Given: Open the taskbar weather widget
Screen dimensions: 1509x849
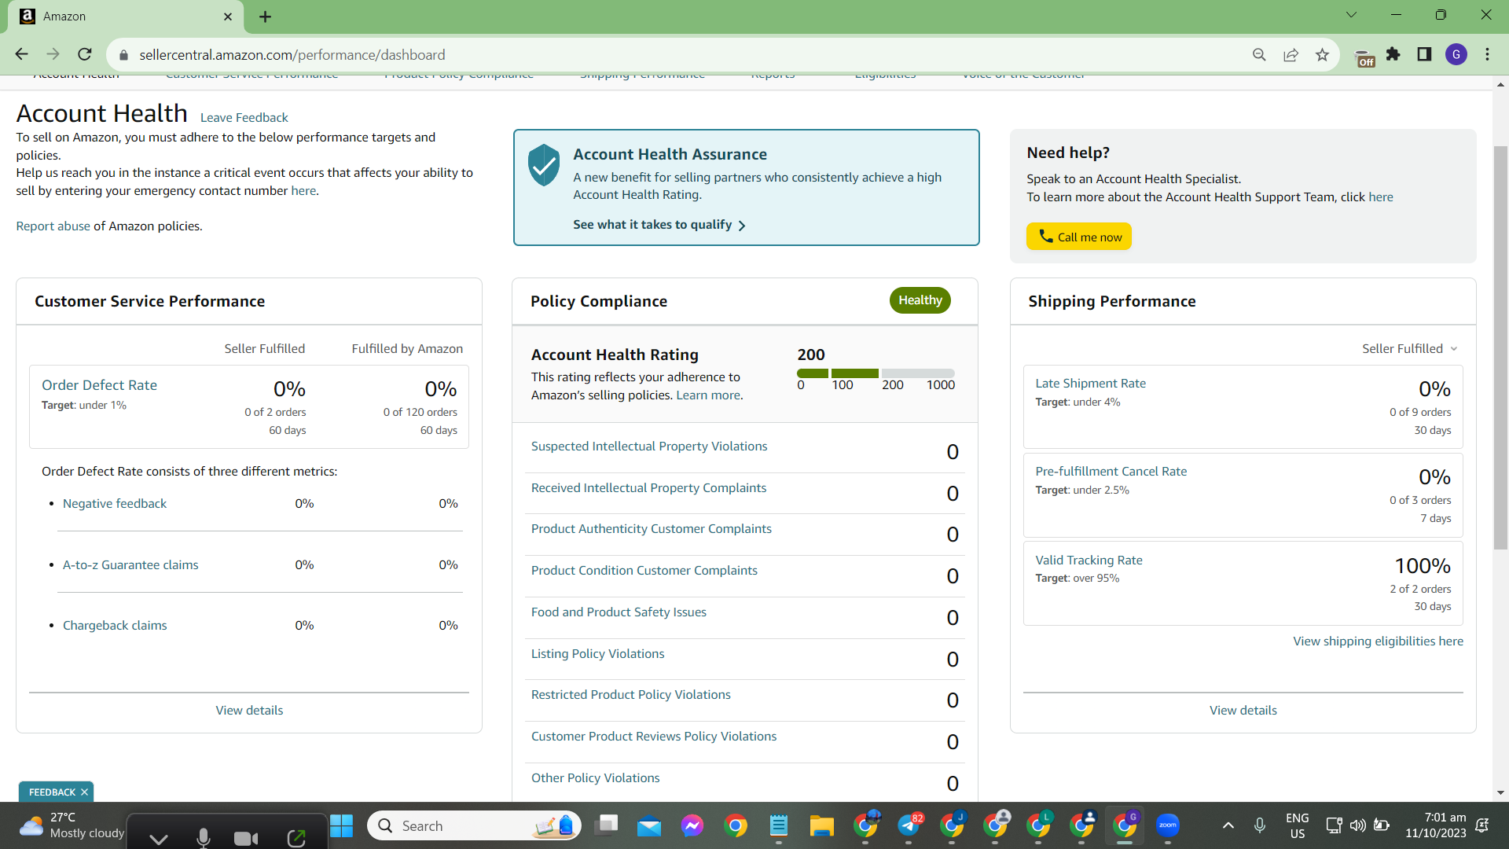Looking at the screenshot, I should click(72, 826).
